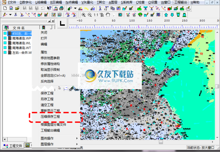The height and width of the screenshot is (152, 220).
Task: Click the green hatched region edit icon
Action: (x=182, y=8)
